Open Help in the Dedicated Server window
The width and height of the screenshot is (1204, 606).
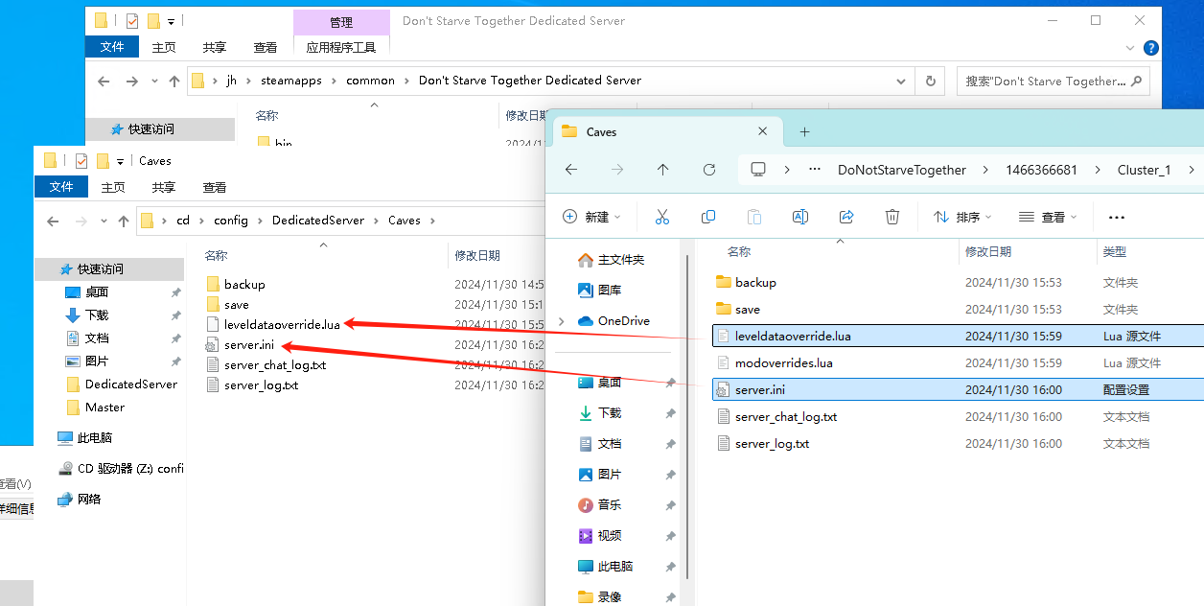click(1151, 48)
